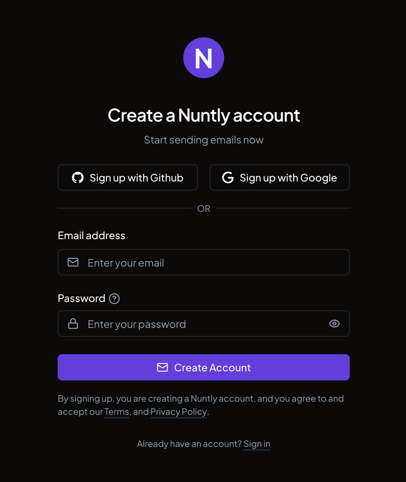Open the Privacy Policy link
The image size is (406, 482).
(x=179, y=412)
